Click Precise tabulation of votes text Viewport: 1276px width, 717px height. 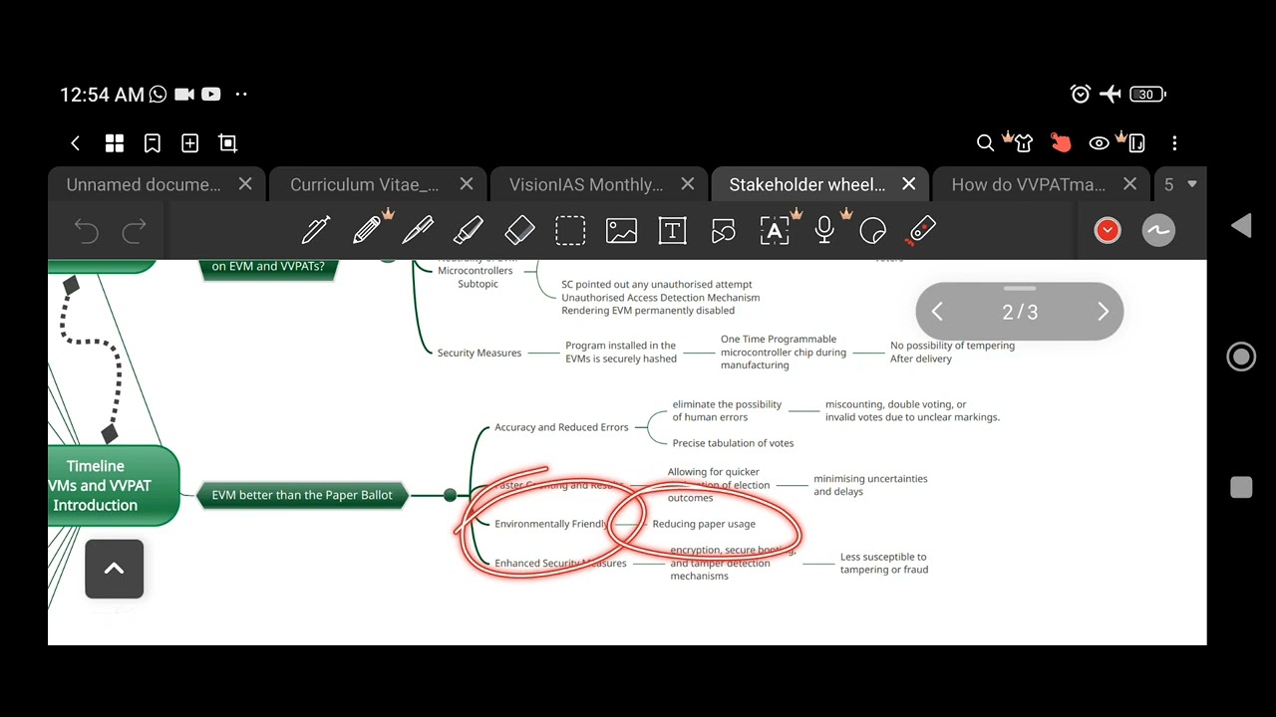733,443
